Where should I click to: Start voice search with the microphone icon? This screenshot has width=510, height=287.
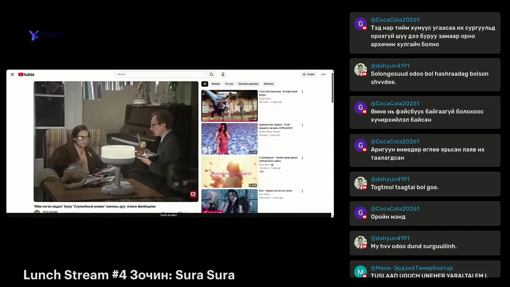point(223,75)
